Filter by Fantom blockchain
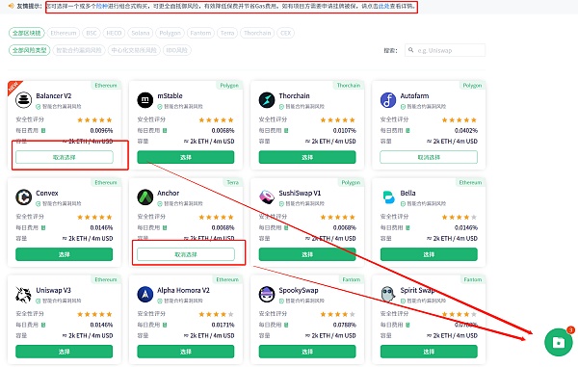The width and height of the screenshot is (578, 367). tap(200, 33)
